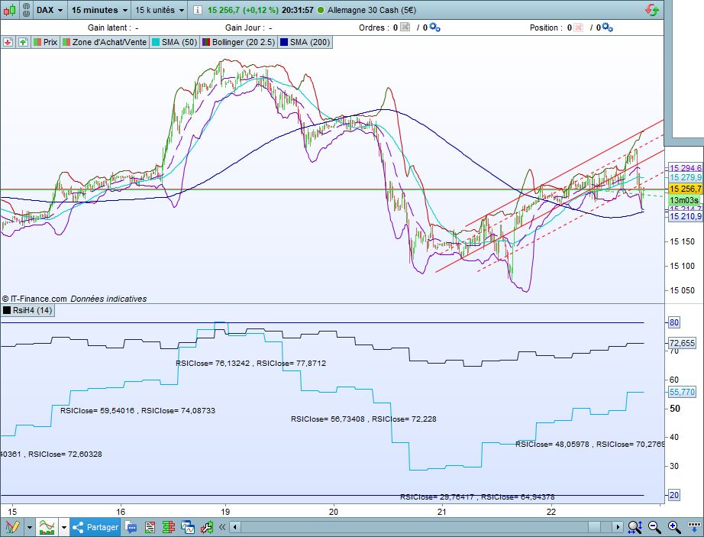Open the position settings gear icon
The image size is (704, 537).
(608, 27)
